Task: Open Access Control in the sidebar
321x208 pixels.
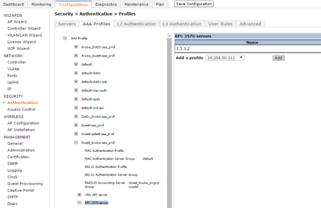Action: (x=21, y=110)
